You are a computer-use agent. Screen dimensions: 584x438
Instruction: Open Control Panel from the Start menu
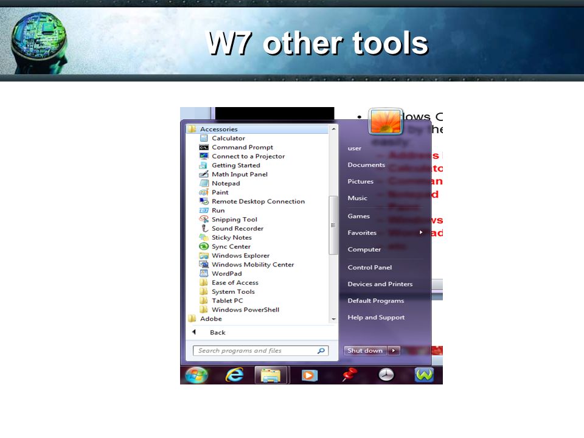pos(369,268)
